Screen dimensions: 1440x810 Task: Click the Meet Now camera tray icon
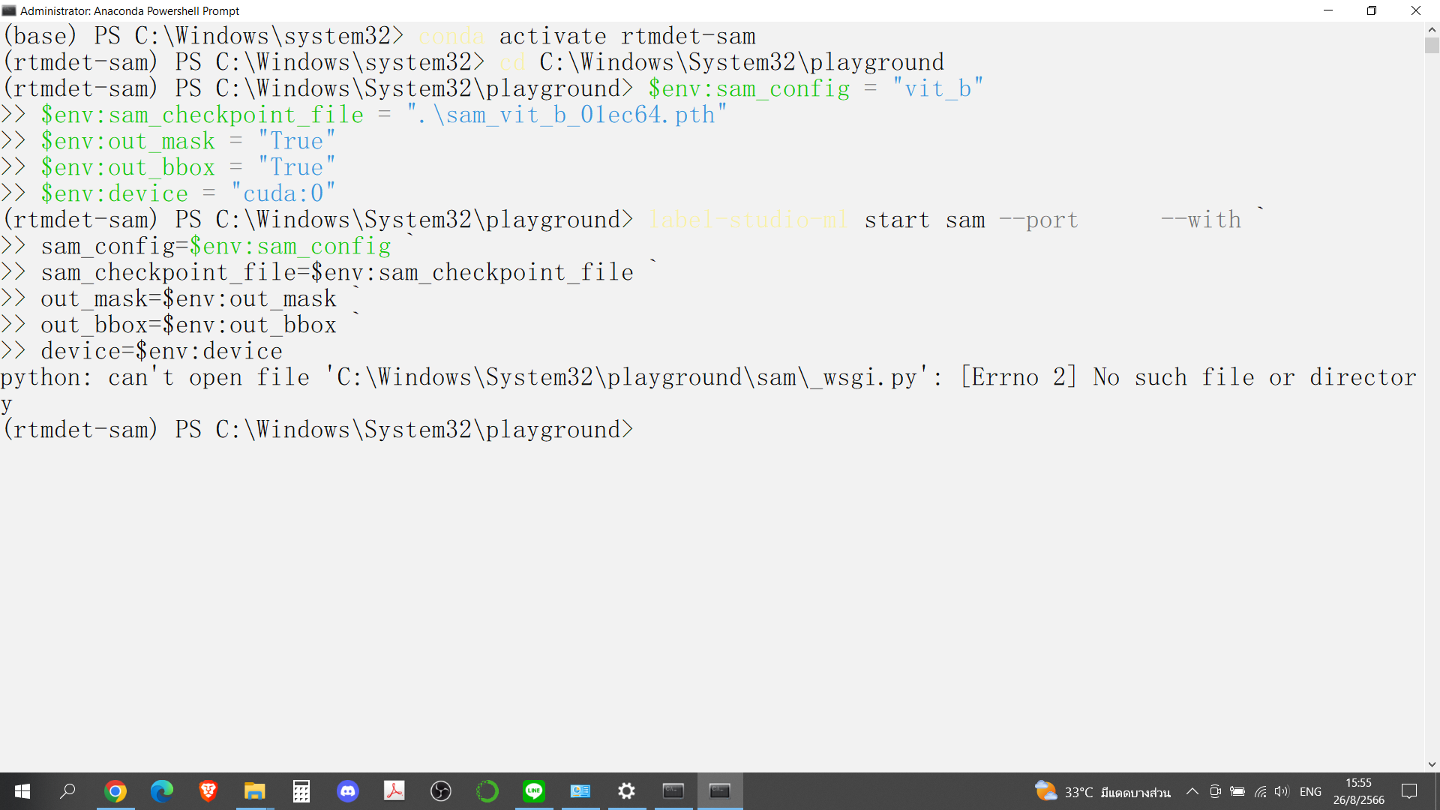click(x=1215, y=791)
